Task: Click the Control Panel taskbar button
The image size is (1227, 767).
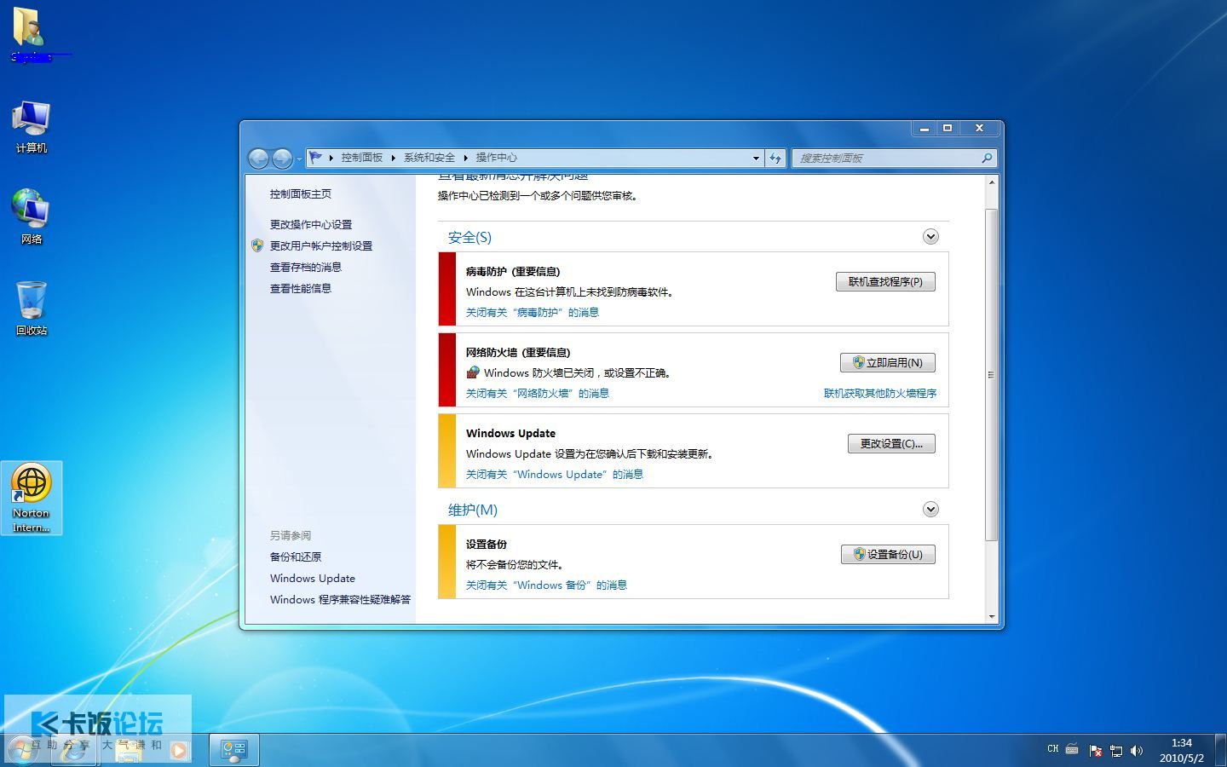Action: pos(234,750)
